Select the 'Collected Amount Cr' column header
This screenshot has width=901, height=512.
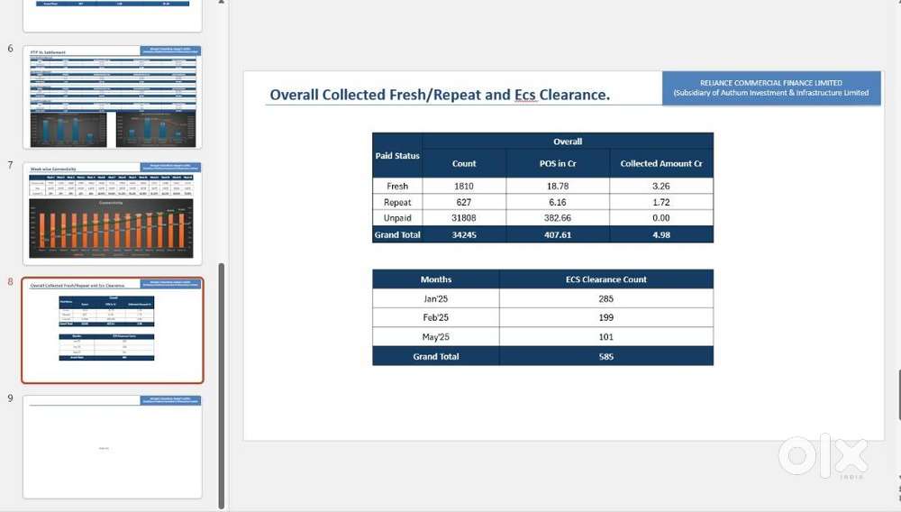pyautogui.click(x=661, y=164)
